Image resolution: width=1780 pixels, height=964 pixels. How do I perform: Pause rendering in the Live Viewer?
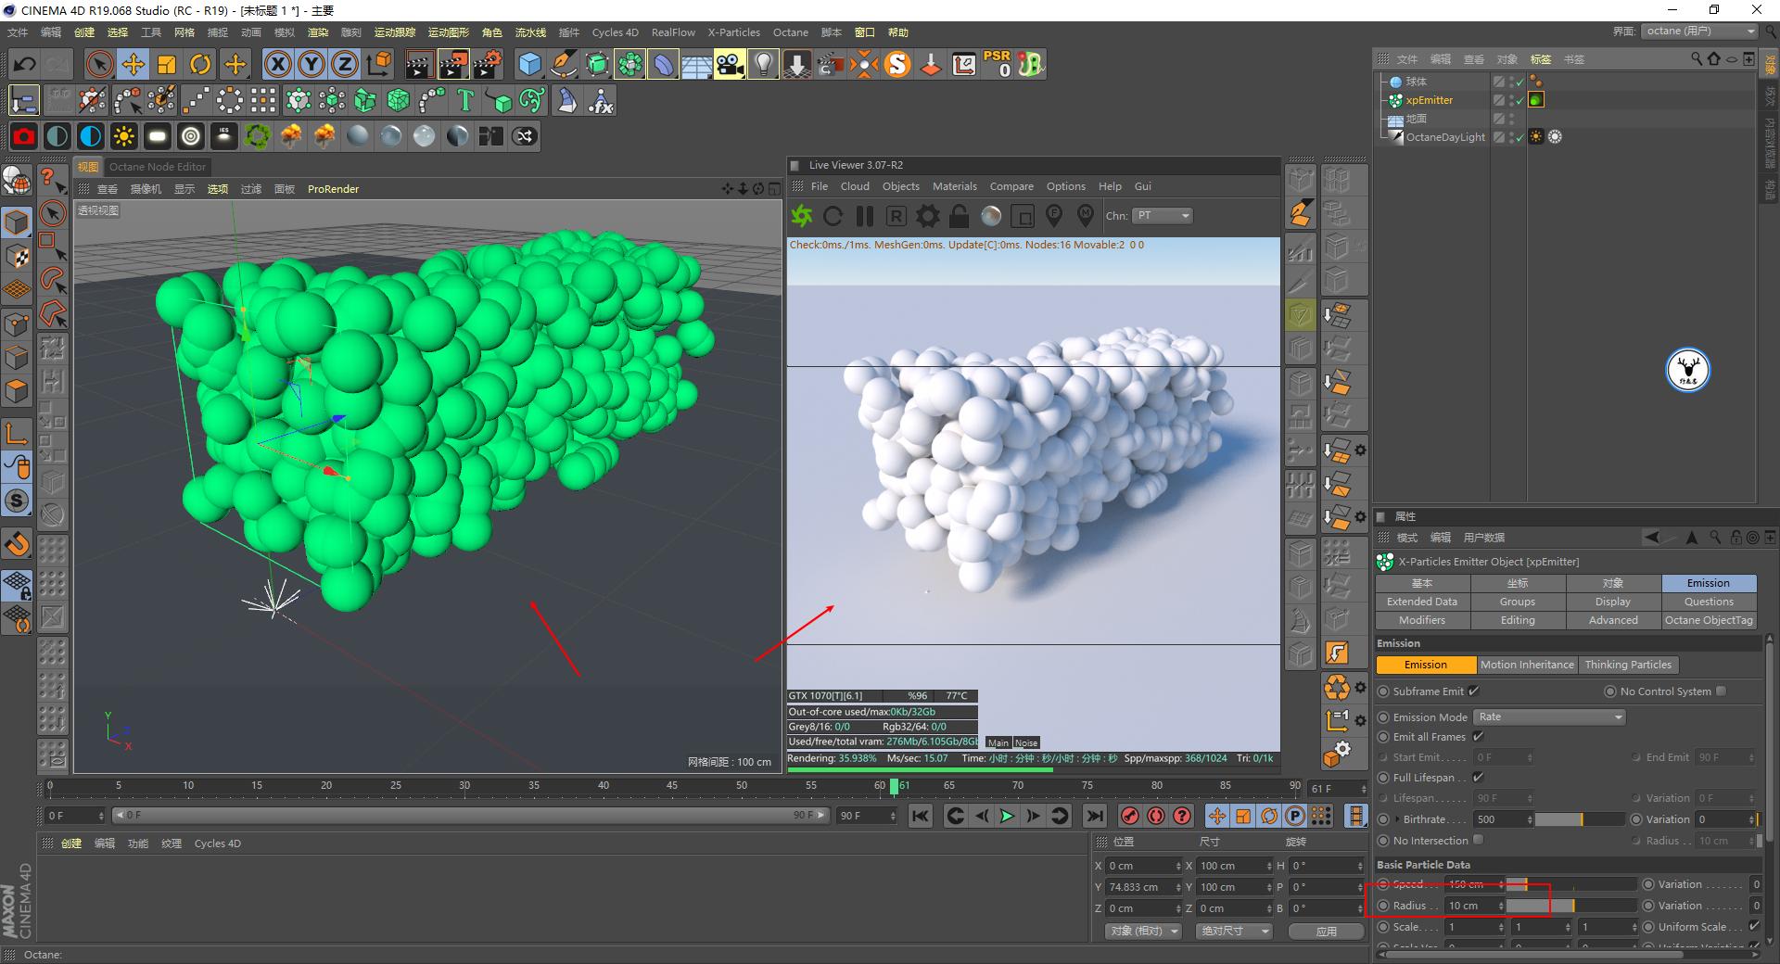(864, 216)
